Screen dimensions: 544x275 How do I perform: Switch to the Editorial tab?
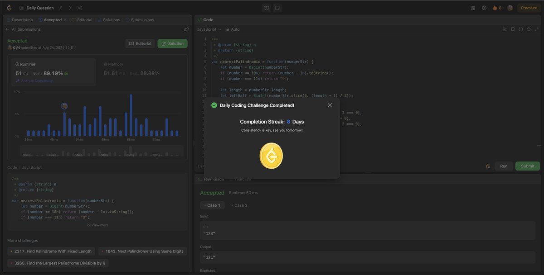(82, 20)
